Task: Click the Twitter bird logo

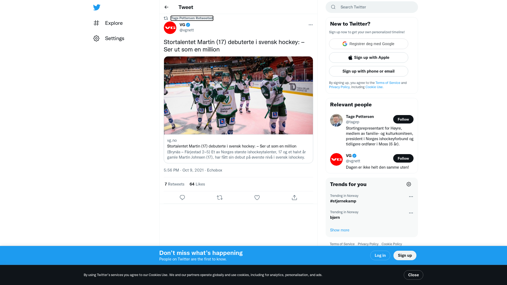Action: click(97, 7)
